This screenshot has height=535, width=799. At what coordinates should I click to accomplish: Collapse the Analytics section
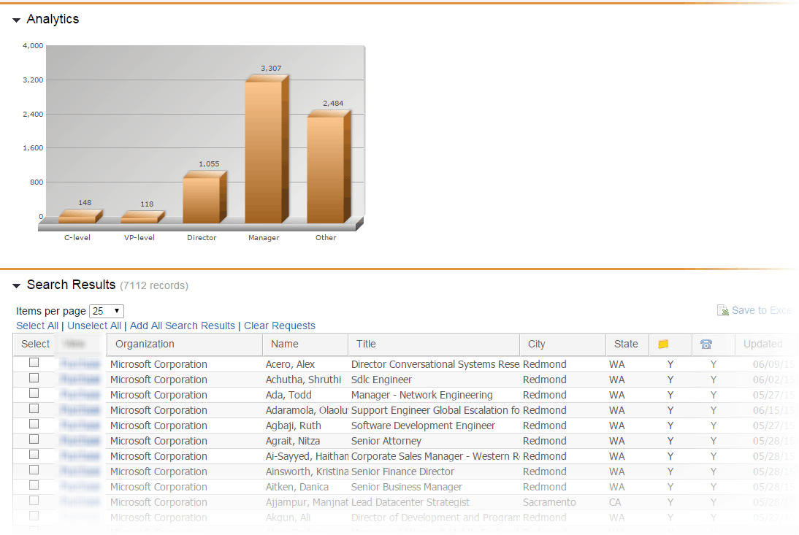pos(16,20)
